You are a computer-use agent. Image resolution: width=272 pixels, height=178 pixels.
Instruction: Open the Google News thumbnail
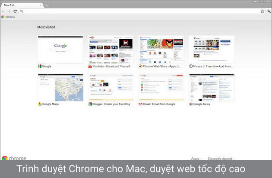[x=212, y=87]
